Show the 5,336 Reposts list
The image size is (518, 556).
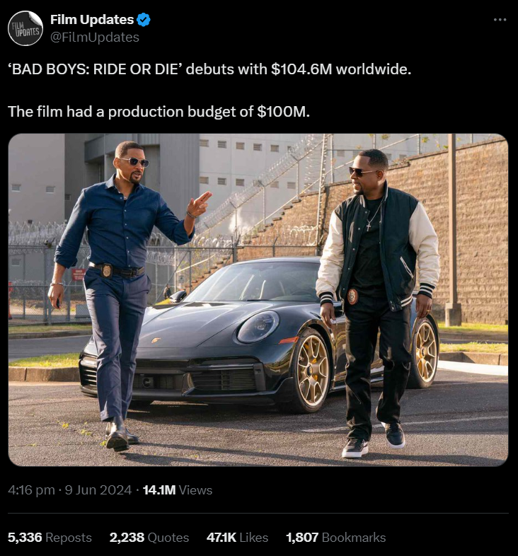50,538
